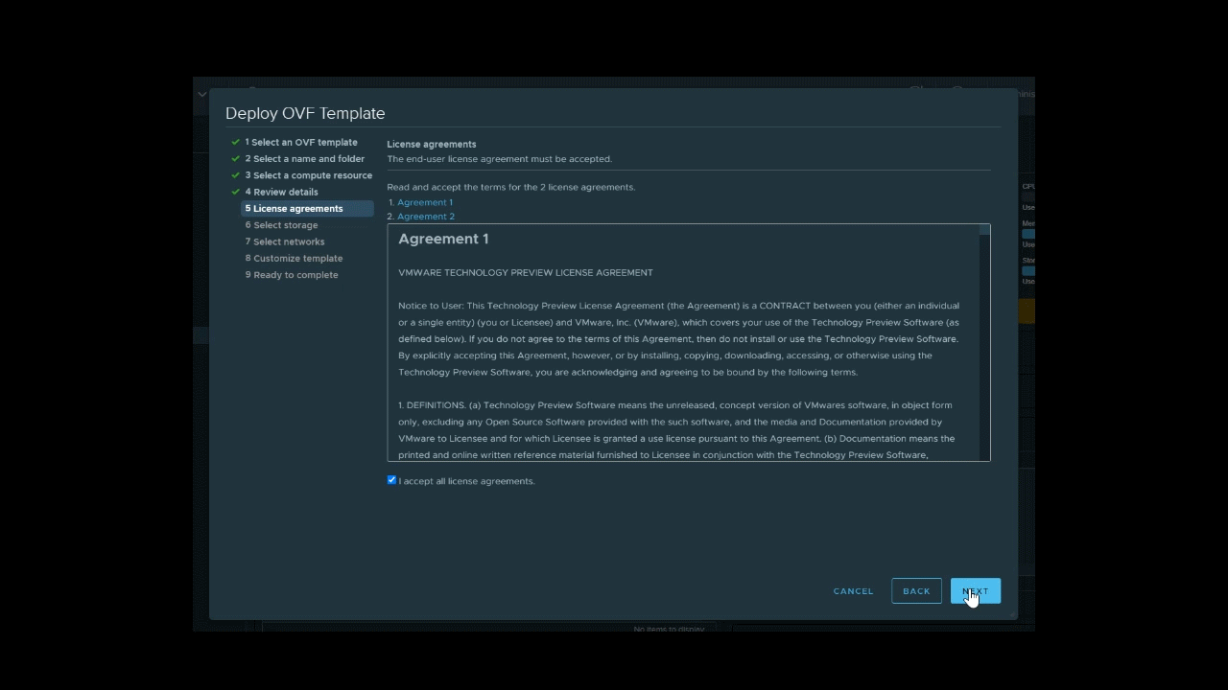This screenshot has height=690, width=1228.
Task: Select step 5 License agreements in sidebar
Action: [x=307, y=209]
